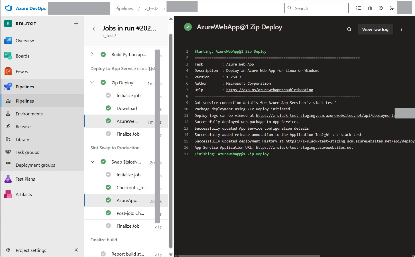This screenshot has height=257, width=415.
Task: Open the deploy logs scm.azurewebsites.net link
Action: 325,115
